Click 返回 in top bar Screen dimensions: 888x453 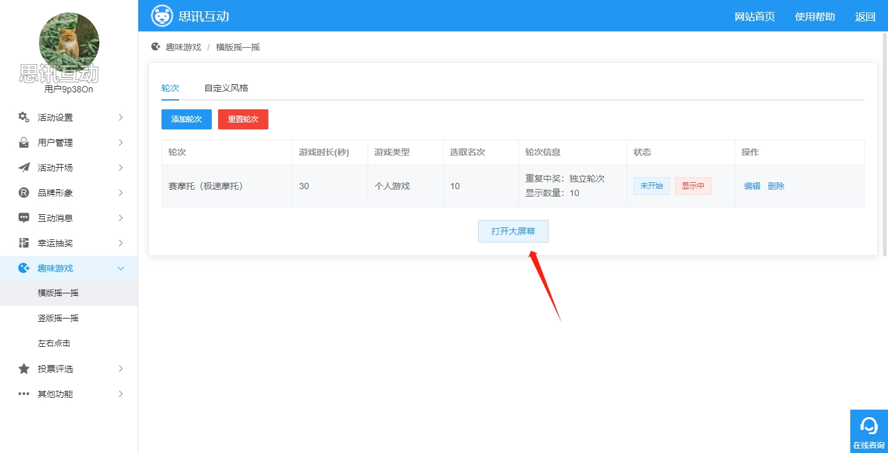point(865,16)
